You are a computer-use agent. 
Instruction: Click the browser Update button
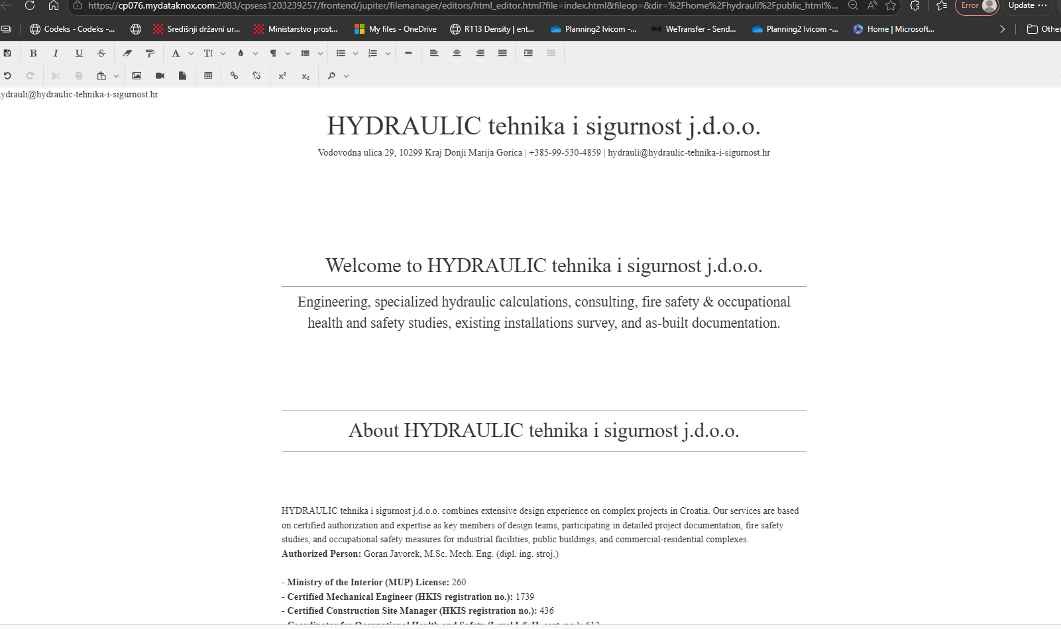[1028, 5]
